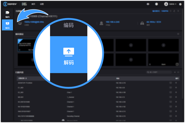
Task: Select empty preset tile number 9
Action: (131, 60)
